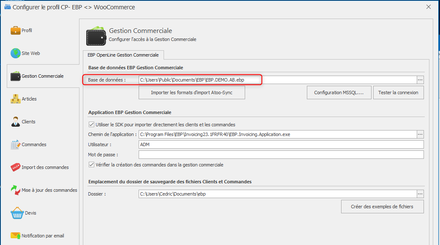This screenshot has width=440, height=245.
Task: Open the Profil section label
Action: tap(27, 30)
